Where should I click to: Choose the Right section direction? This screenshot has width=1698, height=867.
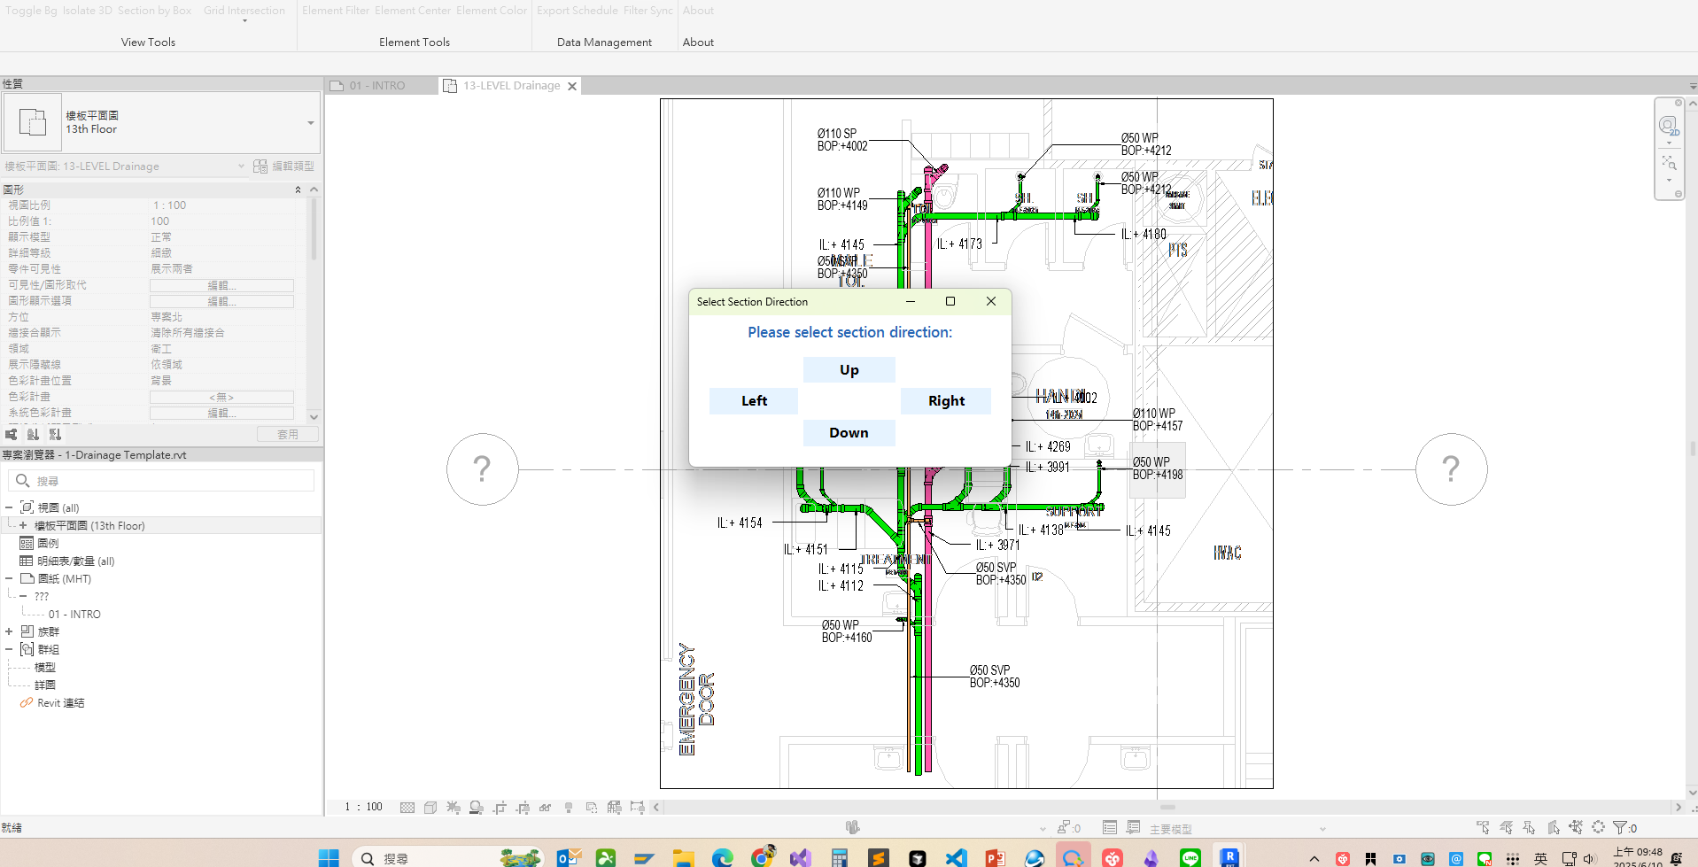pos(945,401)
